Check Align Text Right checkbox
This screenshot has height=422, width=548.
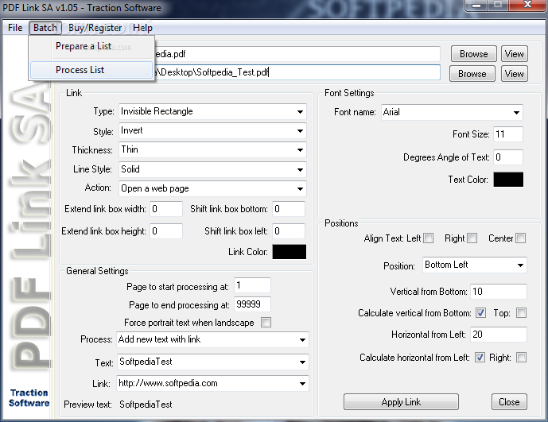click(472, 238)
